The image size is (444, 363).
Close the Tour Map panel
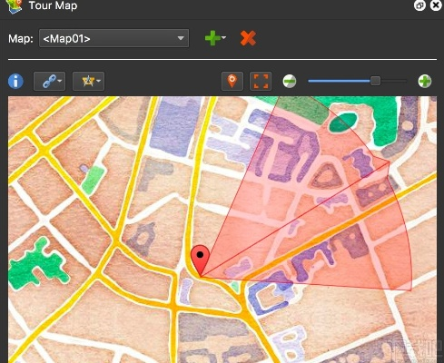tap(436, 5)
